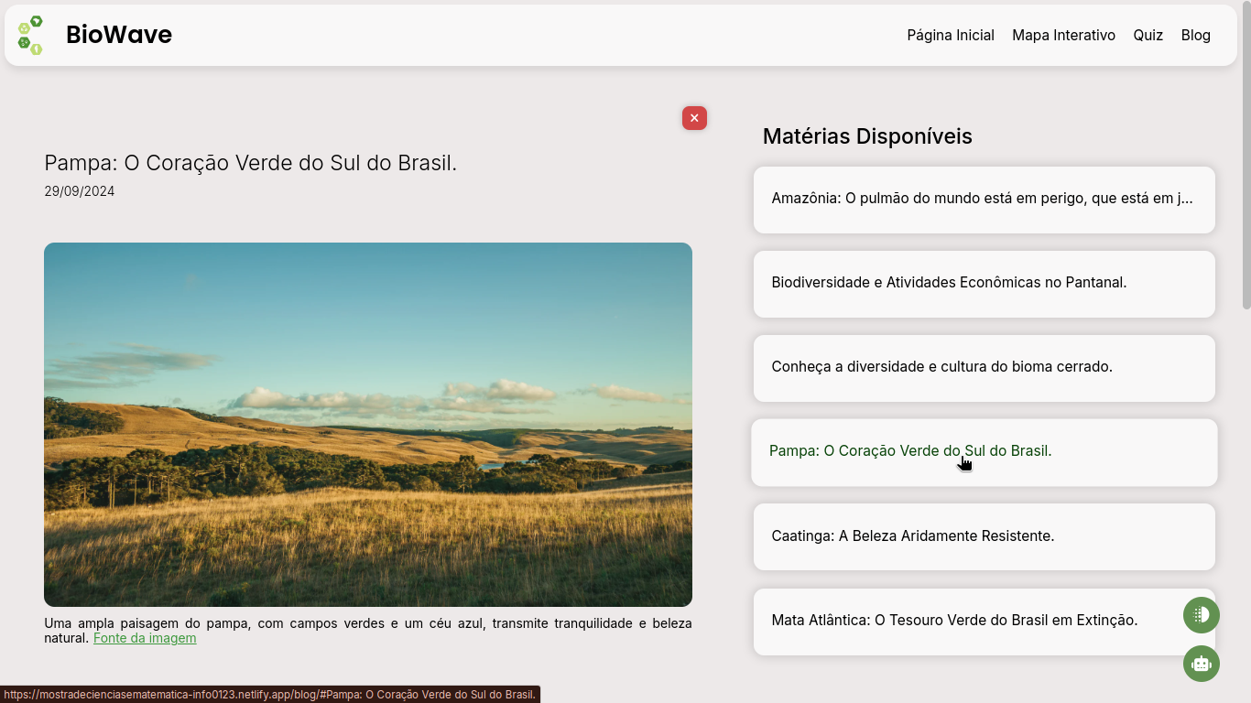Click the BioWave hexagon logo icon

(30, 35)
